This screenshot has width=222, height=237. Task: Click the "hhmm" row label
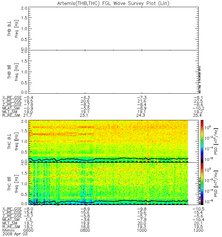pos(9,230)
